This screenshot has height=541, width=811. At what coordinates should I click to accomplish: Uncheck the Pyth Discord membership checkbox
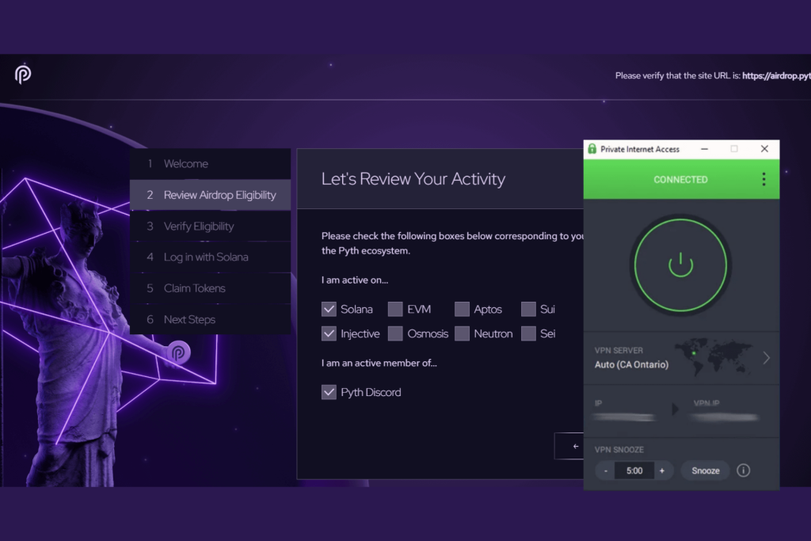(329, 392)
